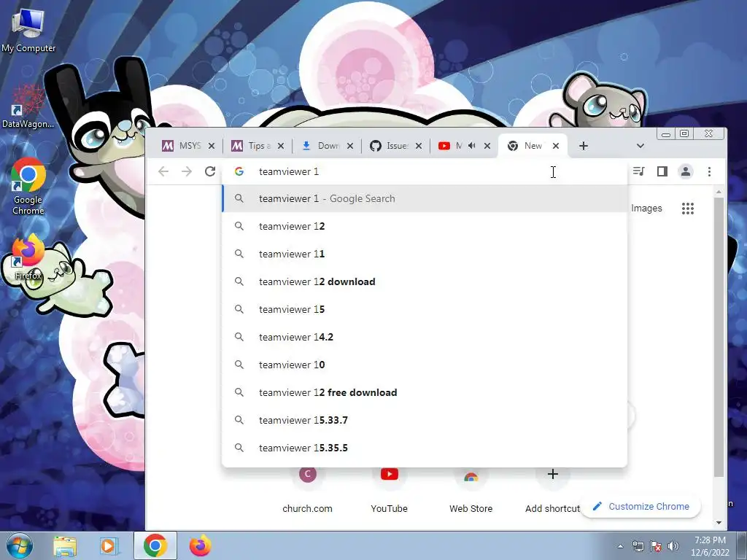The width and height of the screenshot is (747, 560).
Task: Click the Windows Start button
Action: click(x=19, y=545)
